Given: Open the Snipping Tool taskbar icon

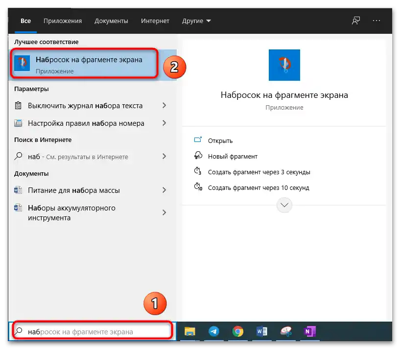Looking at the screenshot, I should tap(286, 331).
